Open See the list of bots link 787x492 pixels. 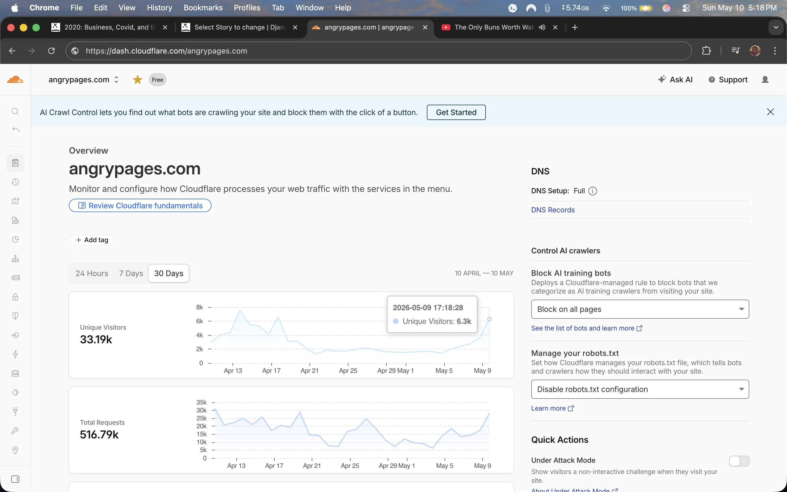click(587, 328)
